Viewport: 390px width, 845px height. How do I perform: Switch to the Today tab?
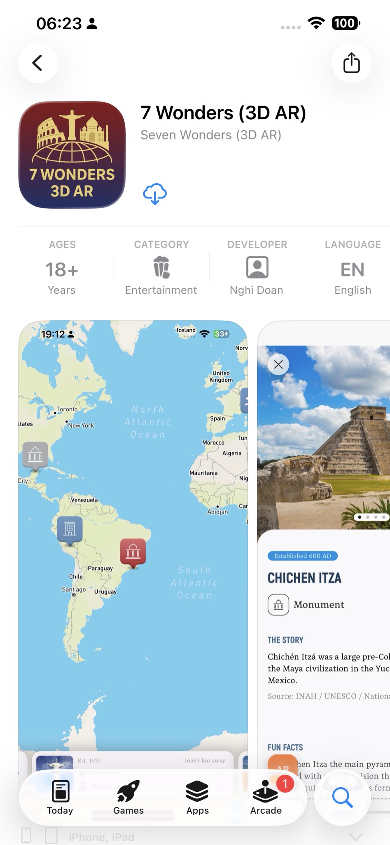coord(60,798)
